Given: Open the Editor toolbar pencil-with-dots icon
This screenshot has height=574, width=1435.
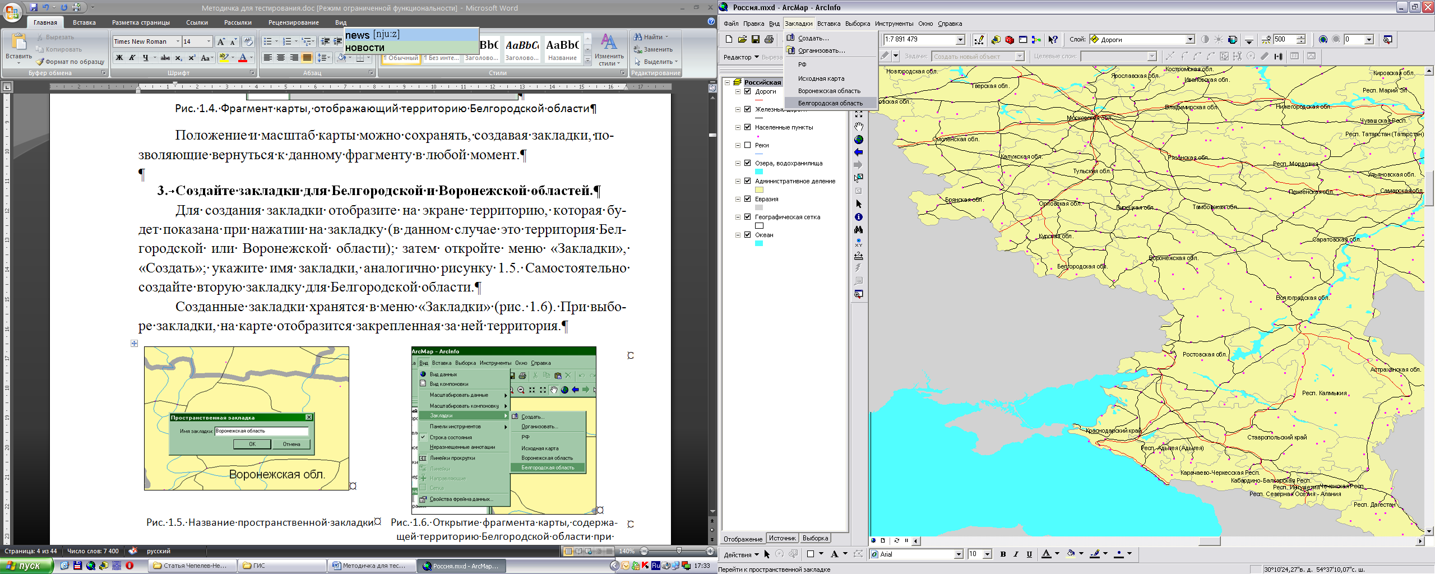Looking at the screenshot, I should pos(979,39).
